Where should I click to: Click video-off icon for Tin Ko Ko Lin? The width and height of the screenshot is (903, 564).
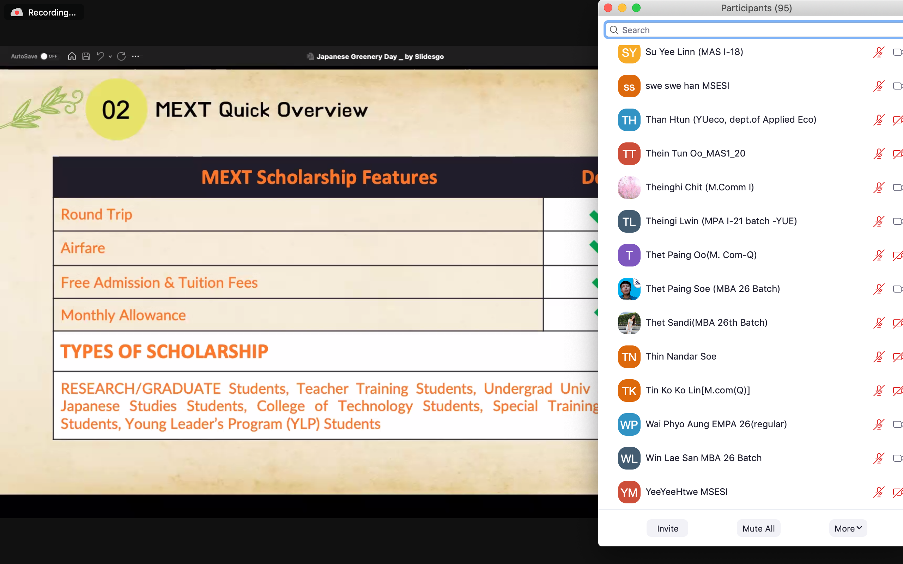click(x=897, y=391)
